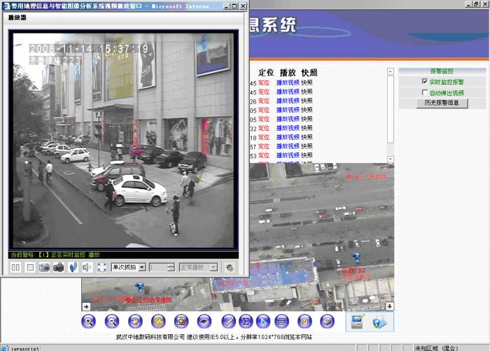Open the 单次抓拍 capture mode dropdown
The width and height of the screenshot is (490, 351).
[142, 267]
